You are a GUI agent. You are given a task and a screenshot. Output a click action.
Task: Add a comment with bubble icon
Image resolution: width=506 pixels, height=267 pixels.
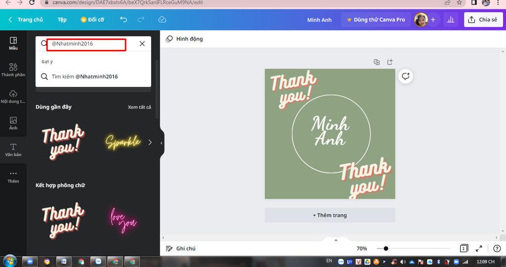point(405,76)
